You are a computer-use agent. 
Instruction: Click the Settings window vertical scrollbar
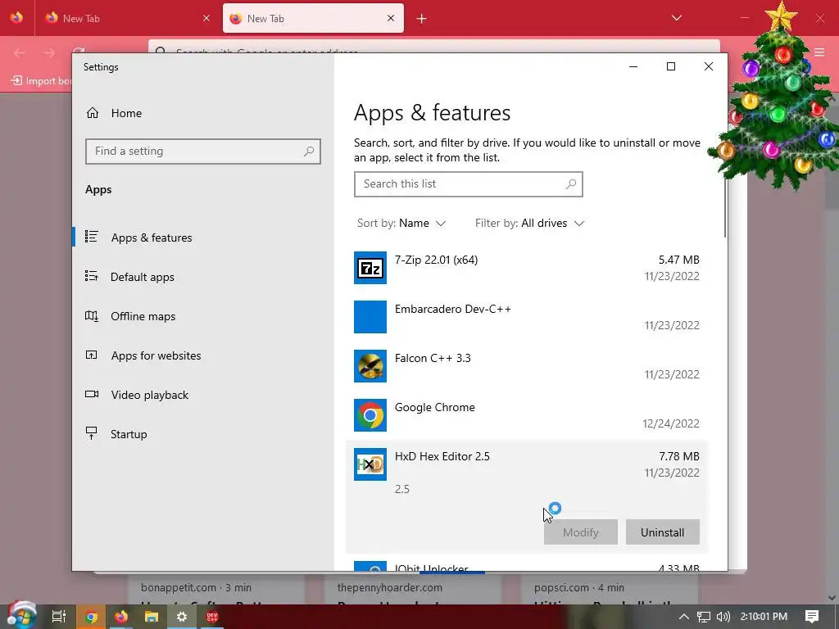click(725, 209)
